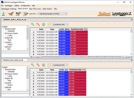Click the graph view icon in 7000059 panel

pos(49,24)
